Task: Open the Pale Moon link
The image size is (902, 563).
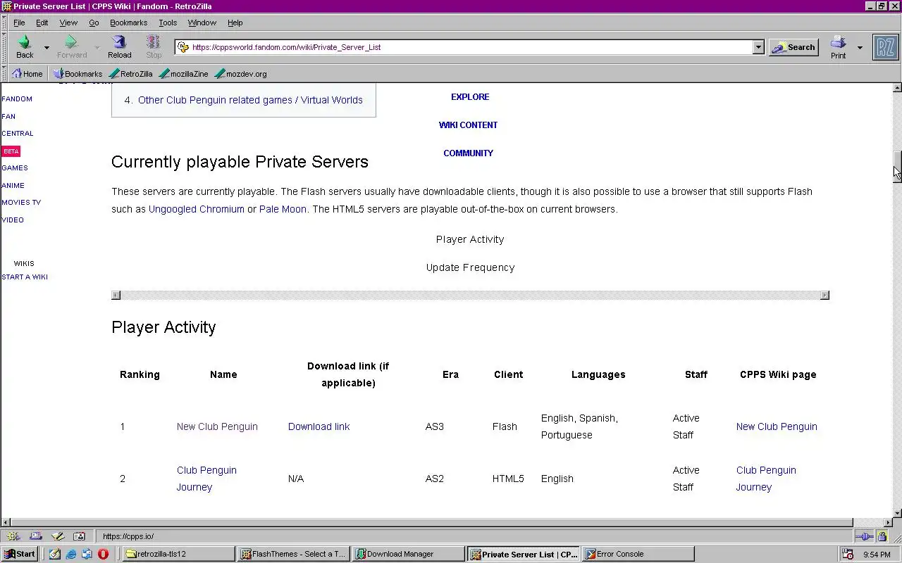Action: (x=283, y=209)
